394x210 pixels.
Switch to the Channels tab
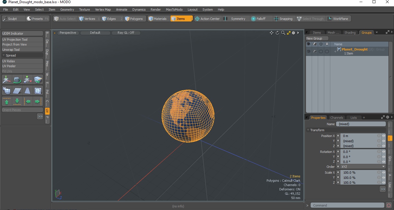(337, 118)
